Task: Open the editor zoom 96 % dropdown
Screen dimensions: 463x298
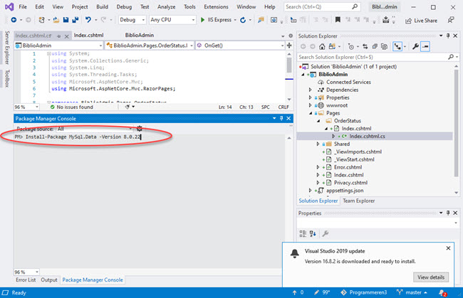Action: pos(26,107)
